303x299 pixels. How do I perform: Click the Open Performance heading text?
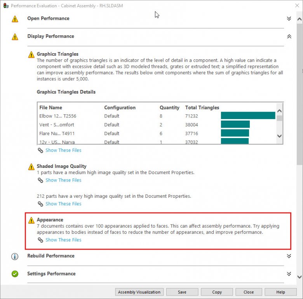pyautogui.click(x=48, y=19)
